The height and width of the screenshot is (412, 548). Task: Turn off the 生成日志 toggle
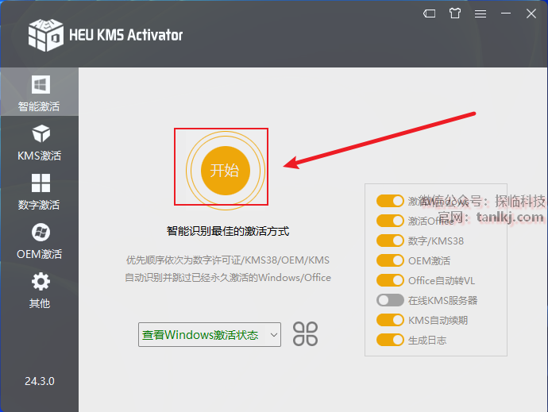tap(390, 340)
